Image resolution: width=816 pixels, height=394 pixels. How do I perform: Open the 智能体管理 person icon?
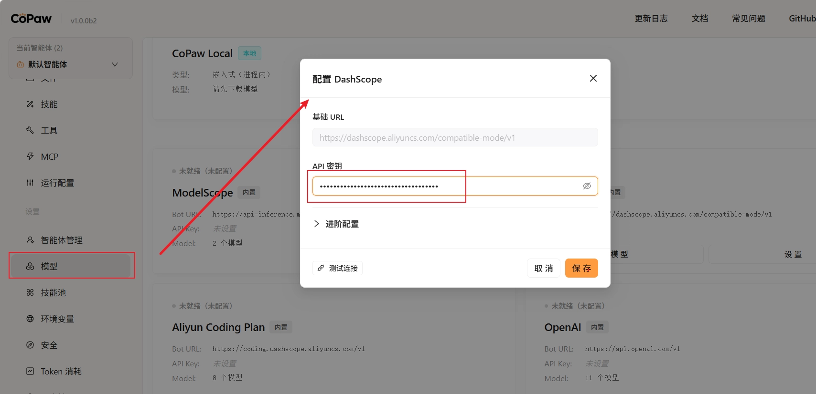click(x=30, y=240)
